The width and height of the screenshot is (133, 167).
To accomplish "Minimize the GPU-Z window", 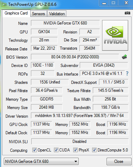I will click(104, 3).
